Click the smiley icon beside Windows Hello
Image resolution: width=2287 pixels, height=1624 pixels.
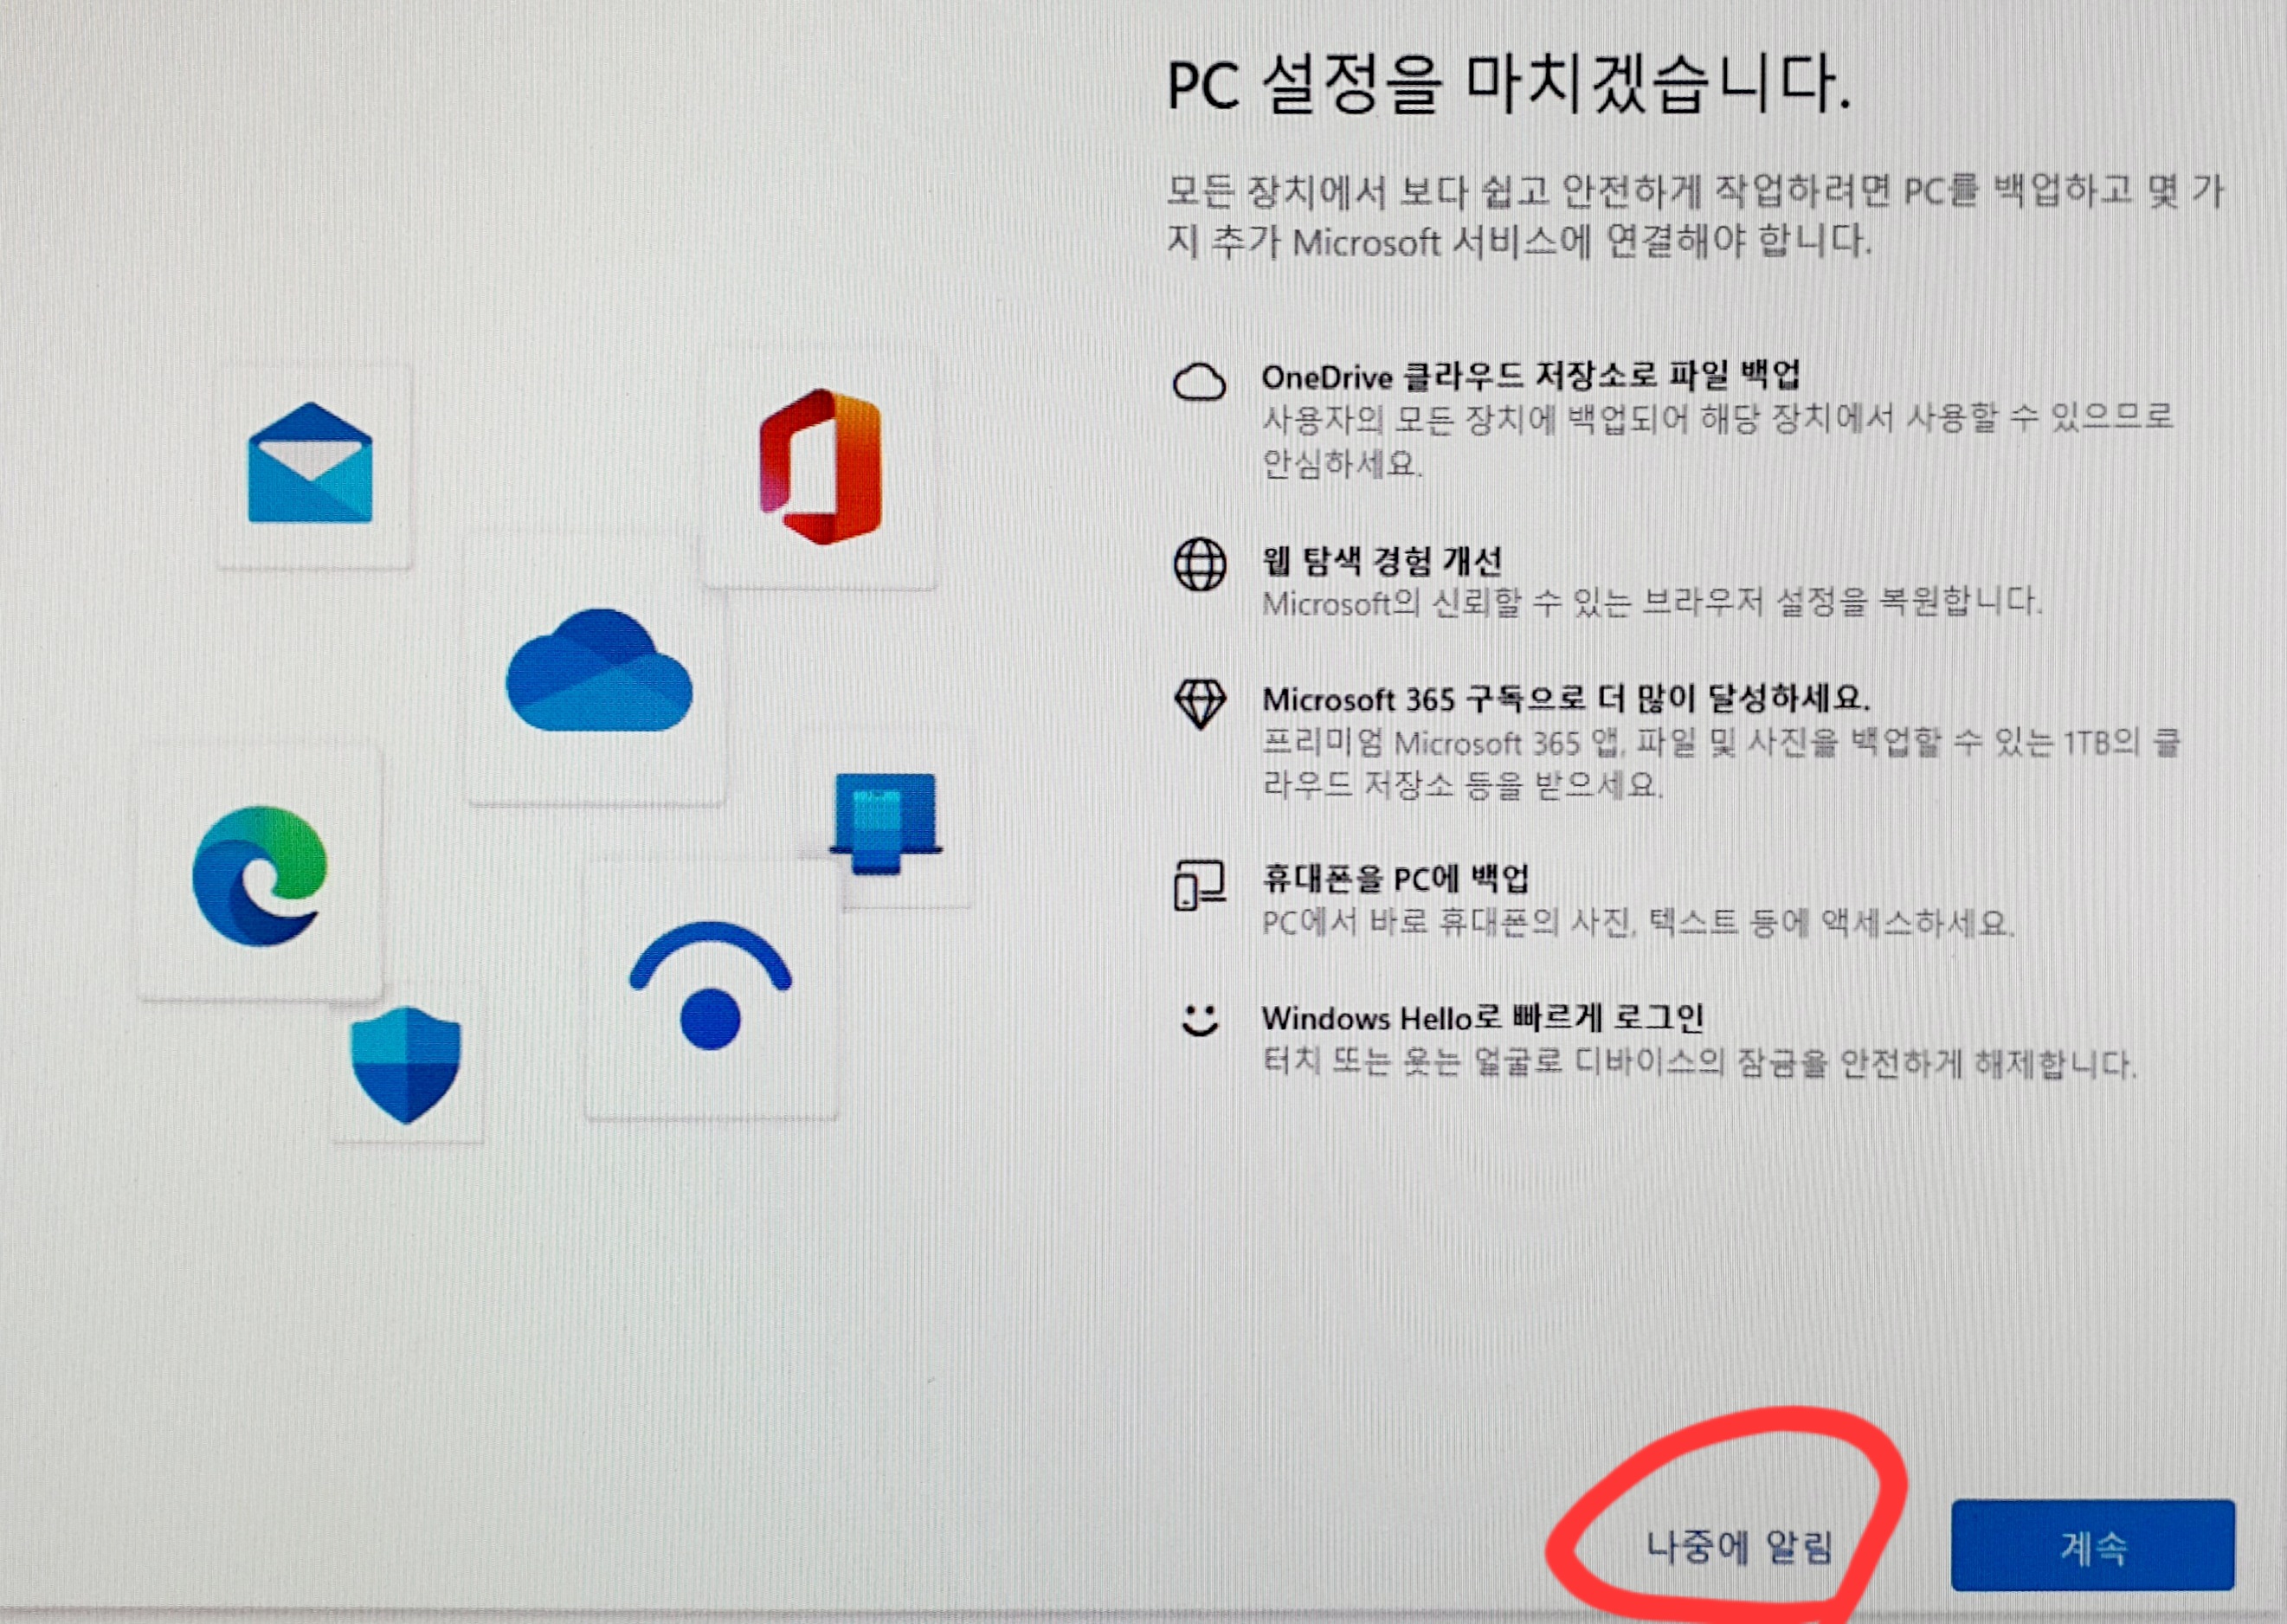(1199, 1021)
